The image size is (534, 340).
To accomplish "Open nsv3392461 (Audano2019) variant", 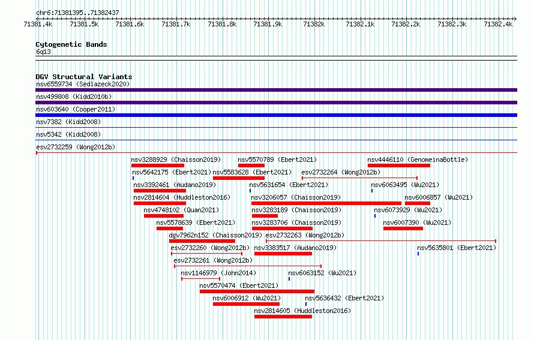I will coord(175,185).
